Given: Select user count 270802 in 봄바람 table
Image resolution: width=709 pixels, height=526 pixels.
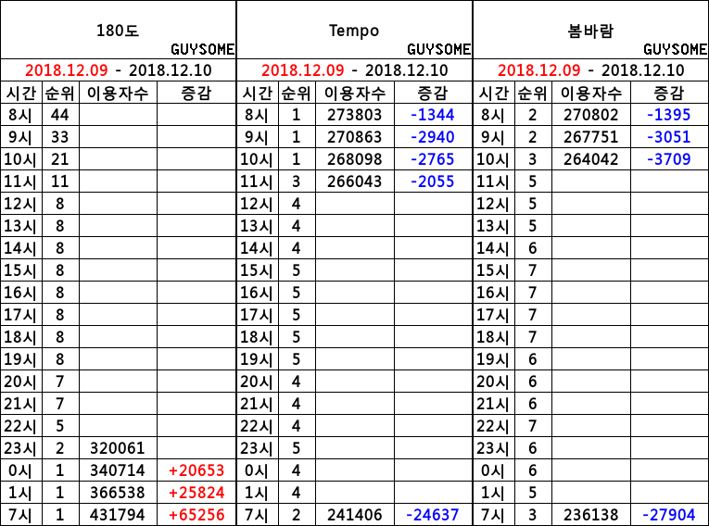Looking at the screenshot, I should [590, 115].
